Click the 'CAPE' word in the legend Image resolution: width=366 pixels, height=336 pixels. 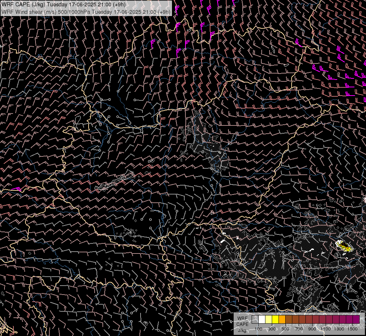242,324
